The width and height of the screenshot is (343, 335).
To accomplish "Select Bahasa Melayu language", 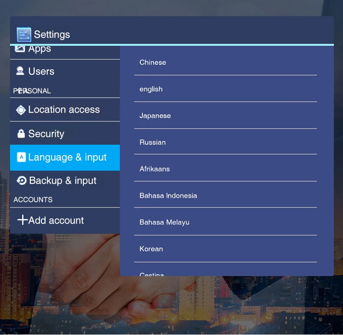I will pyautogui.click(x=164, y=222).
